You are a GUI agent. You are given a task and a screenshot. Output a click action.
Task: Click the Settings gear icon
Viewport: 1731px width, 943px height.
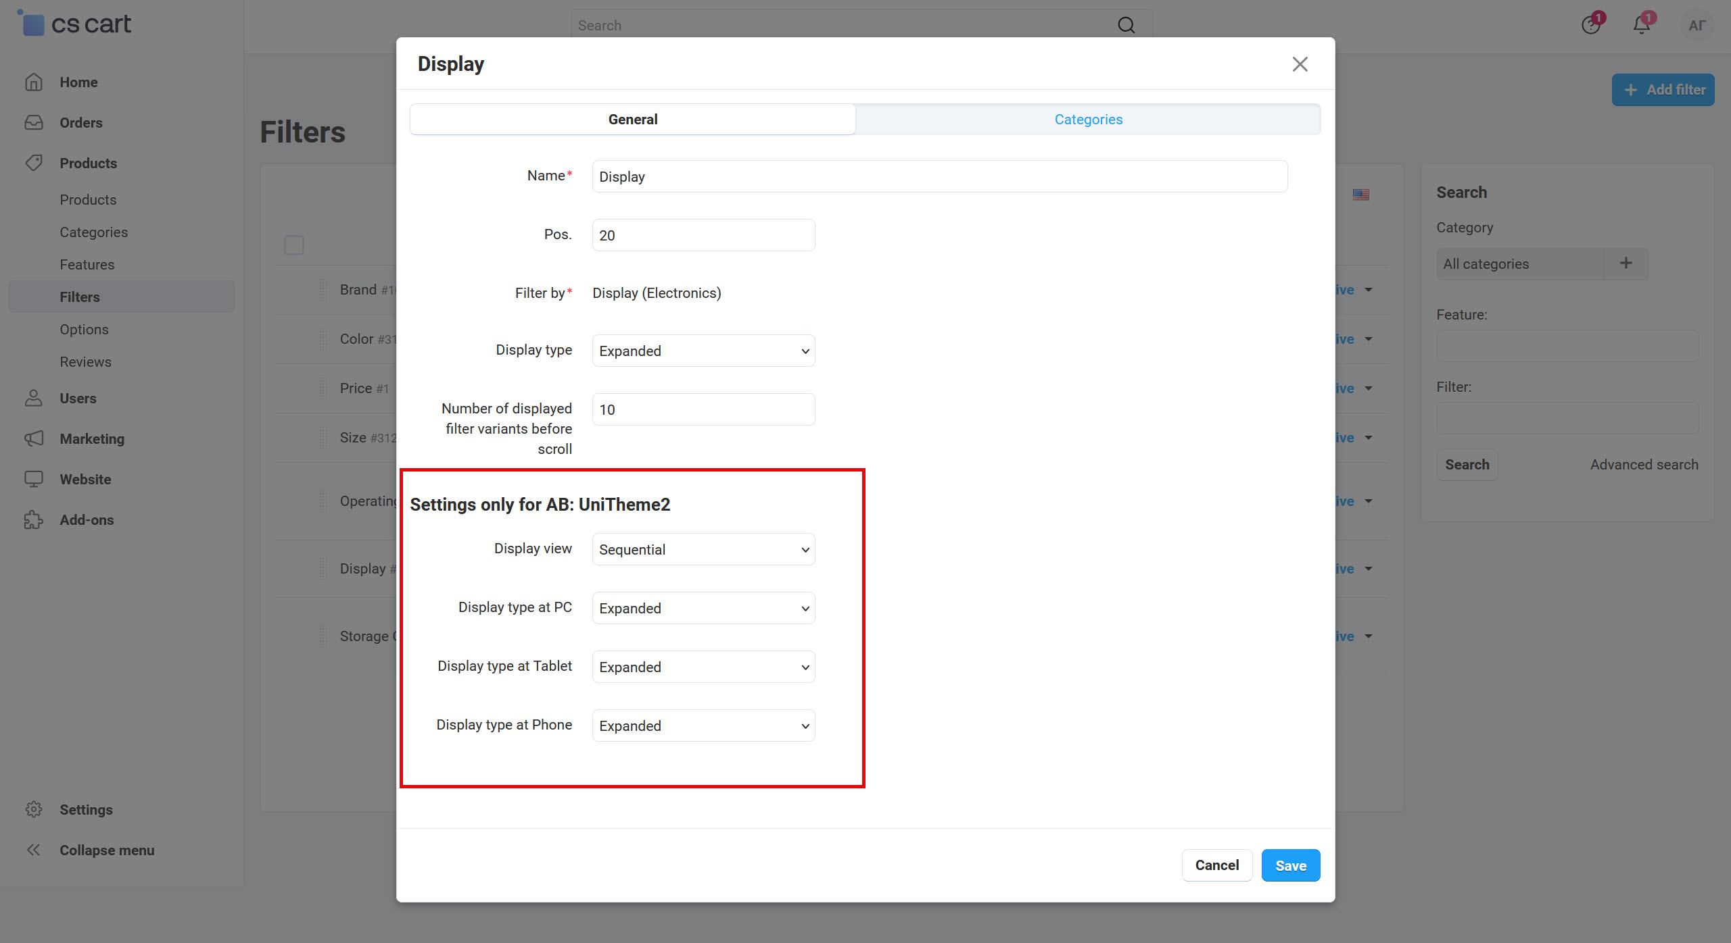[34, 810]
